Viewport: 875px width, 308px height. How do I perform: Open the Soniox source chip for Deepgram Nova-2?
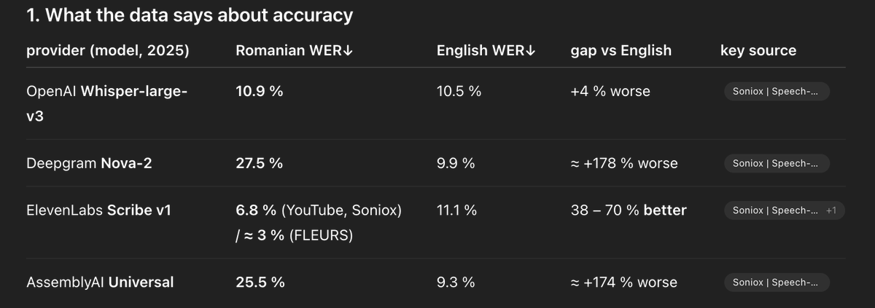tap(776, 164)
